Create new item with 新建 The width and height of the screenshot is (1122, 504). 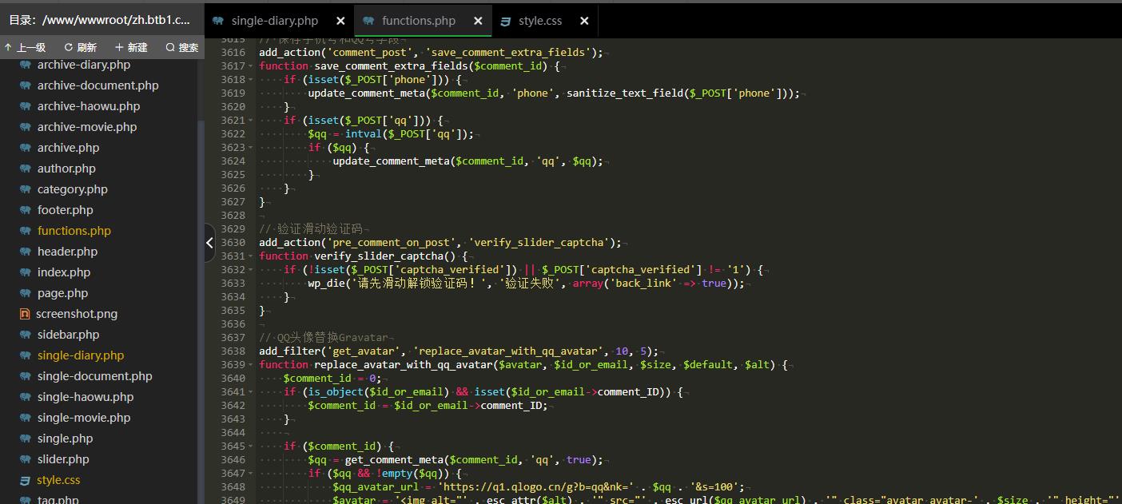[132, 48]
